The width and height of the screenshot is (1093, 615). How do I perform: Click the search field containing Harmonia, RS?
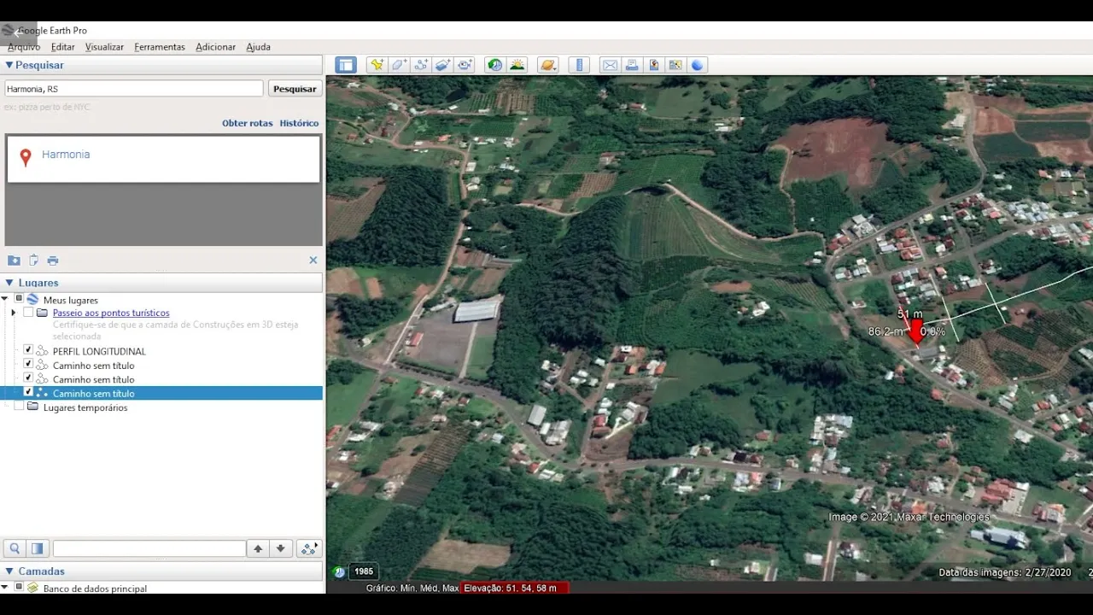(x=134, y=89)
